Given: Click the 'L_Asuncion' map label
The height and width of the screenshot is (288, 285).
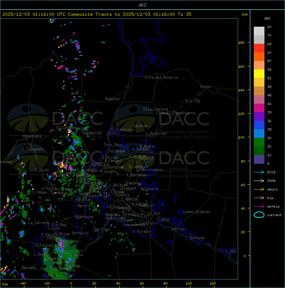Looking at the screenshot, I should point(156,133).
